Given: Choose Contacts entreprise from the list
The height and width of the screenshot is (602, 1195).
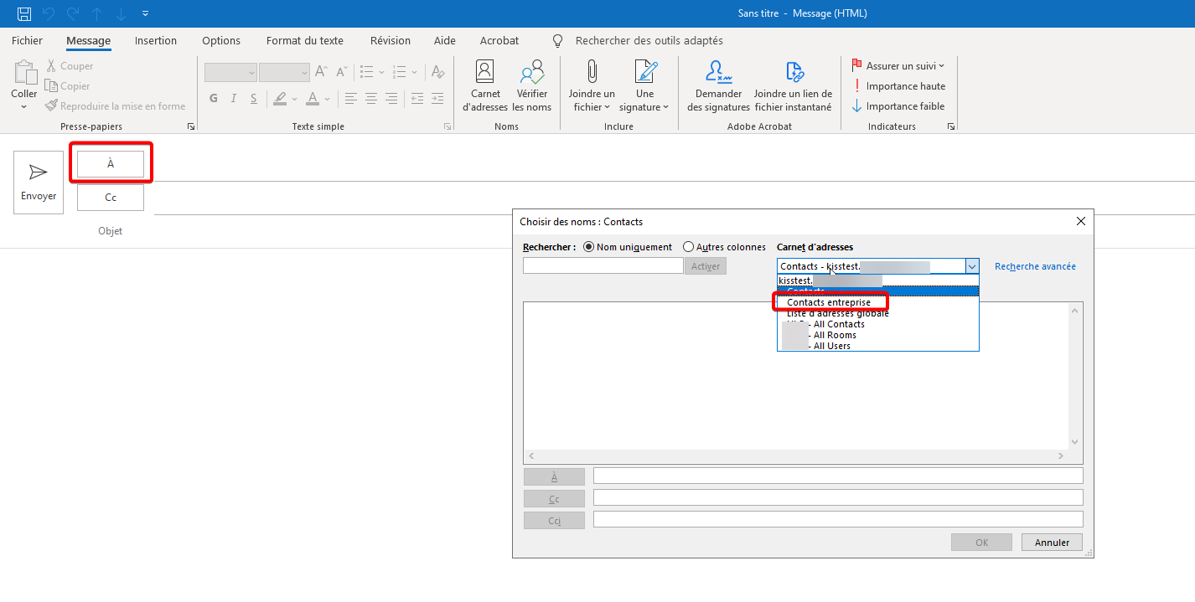Looking at the screenshot, I should coord(829,302).
